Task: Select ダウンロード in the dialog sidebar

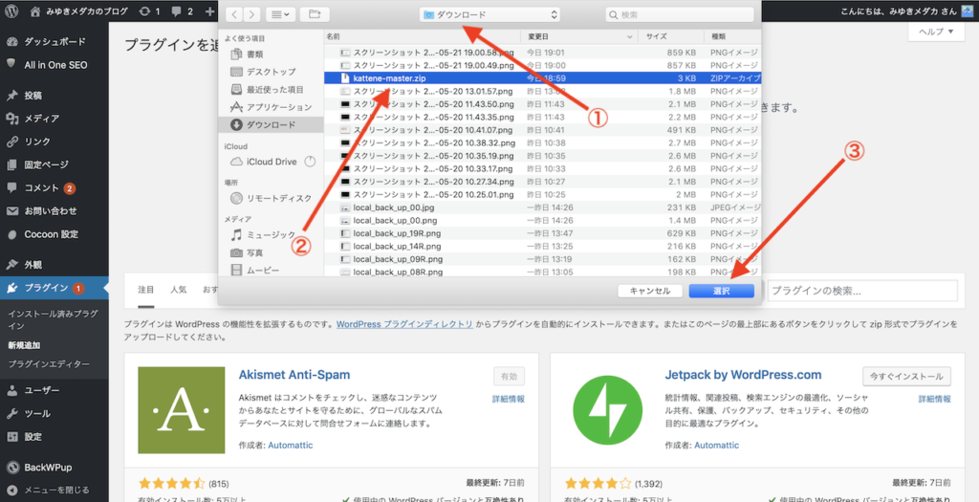Action: (x=270, y=125)
